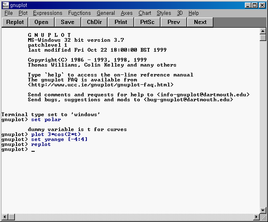This screenshot has height=222, width=268.
Task: Click the Open toolbar button
Action: [41, 22]
